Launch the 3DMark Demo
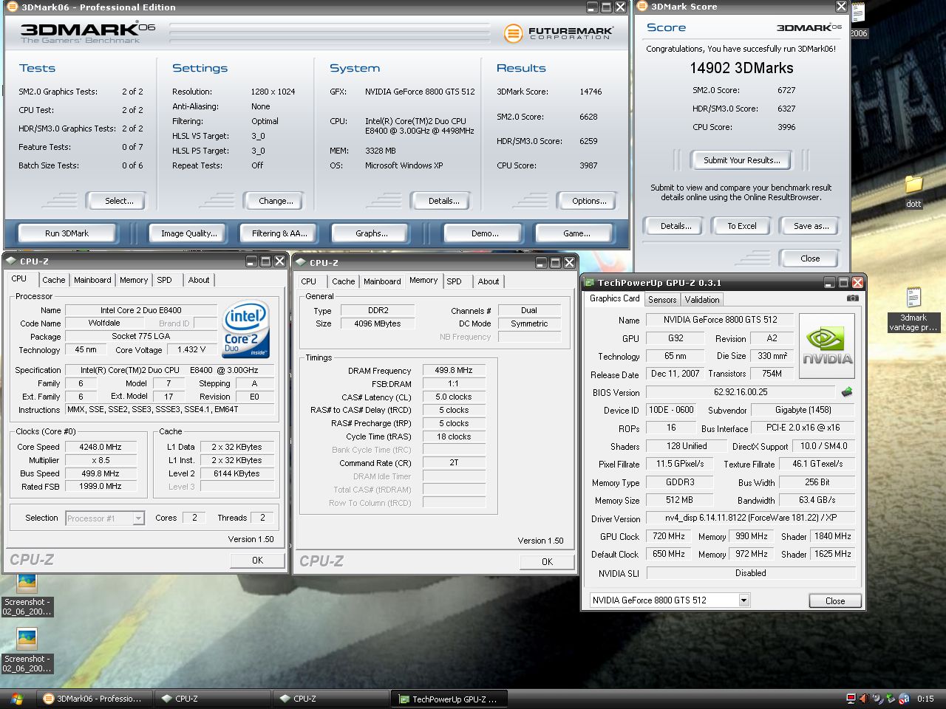The image size is (946, 709). (485, 233)
